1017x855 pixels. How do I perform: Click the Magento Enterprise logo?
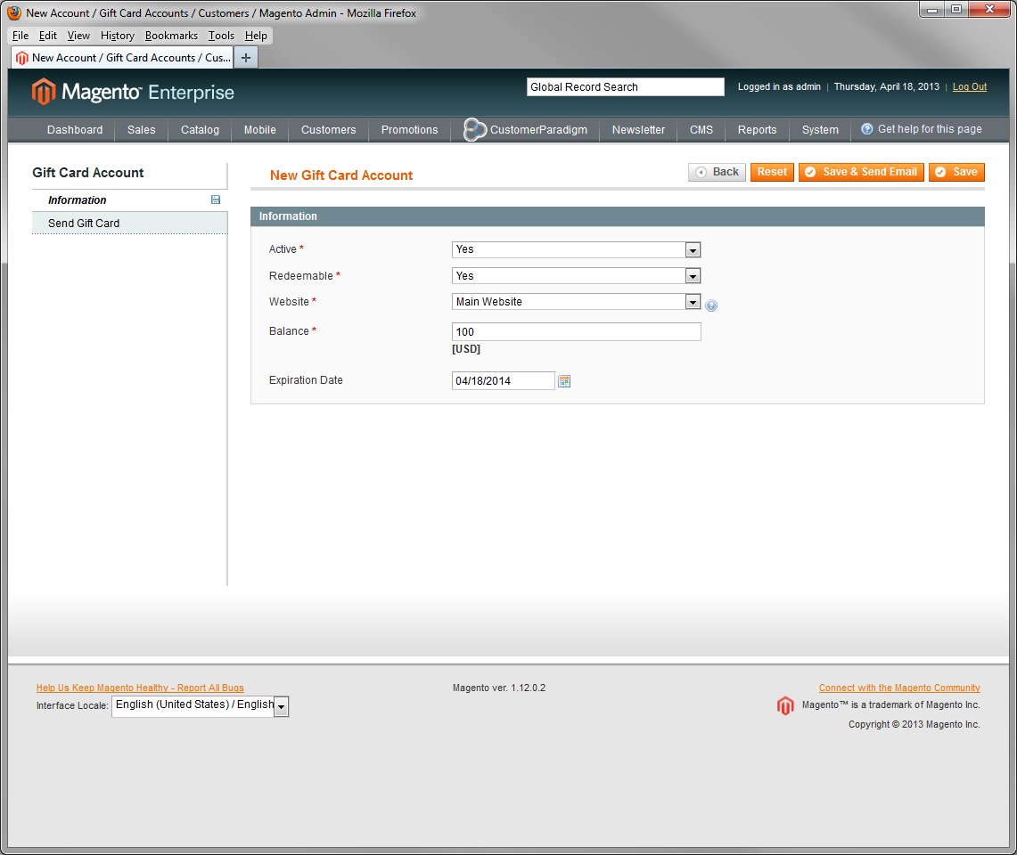coord(133,92)
